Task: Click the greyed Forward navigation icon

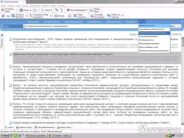Action: (34, 10)
